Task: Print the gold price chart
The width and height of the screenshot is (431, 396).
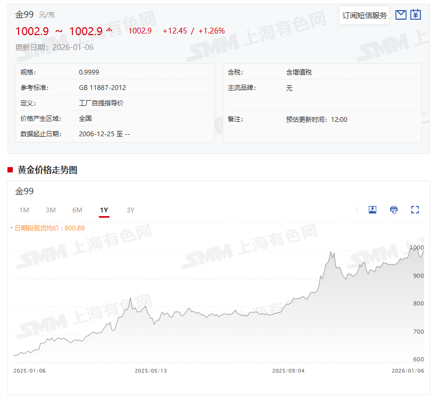Action: pos(394,210)
